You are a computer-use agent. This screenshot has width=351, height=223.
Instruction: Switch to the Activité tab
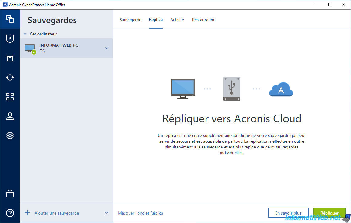(x=177, y=20)
